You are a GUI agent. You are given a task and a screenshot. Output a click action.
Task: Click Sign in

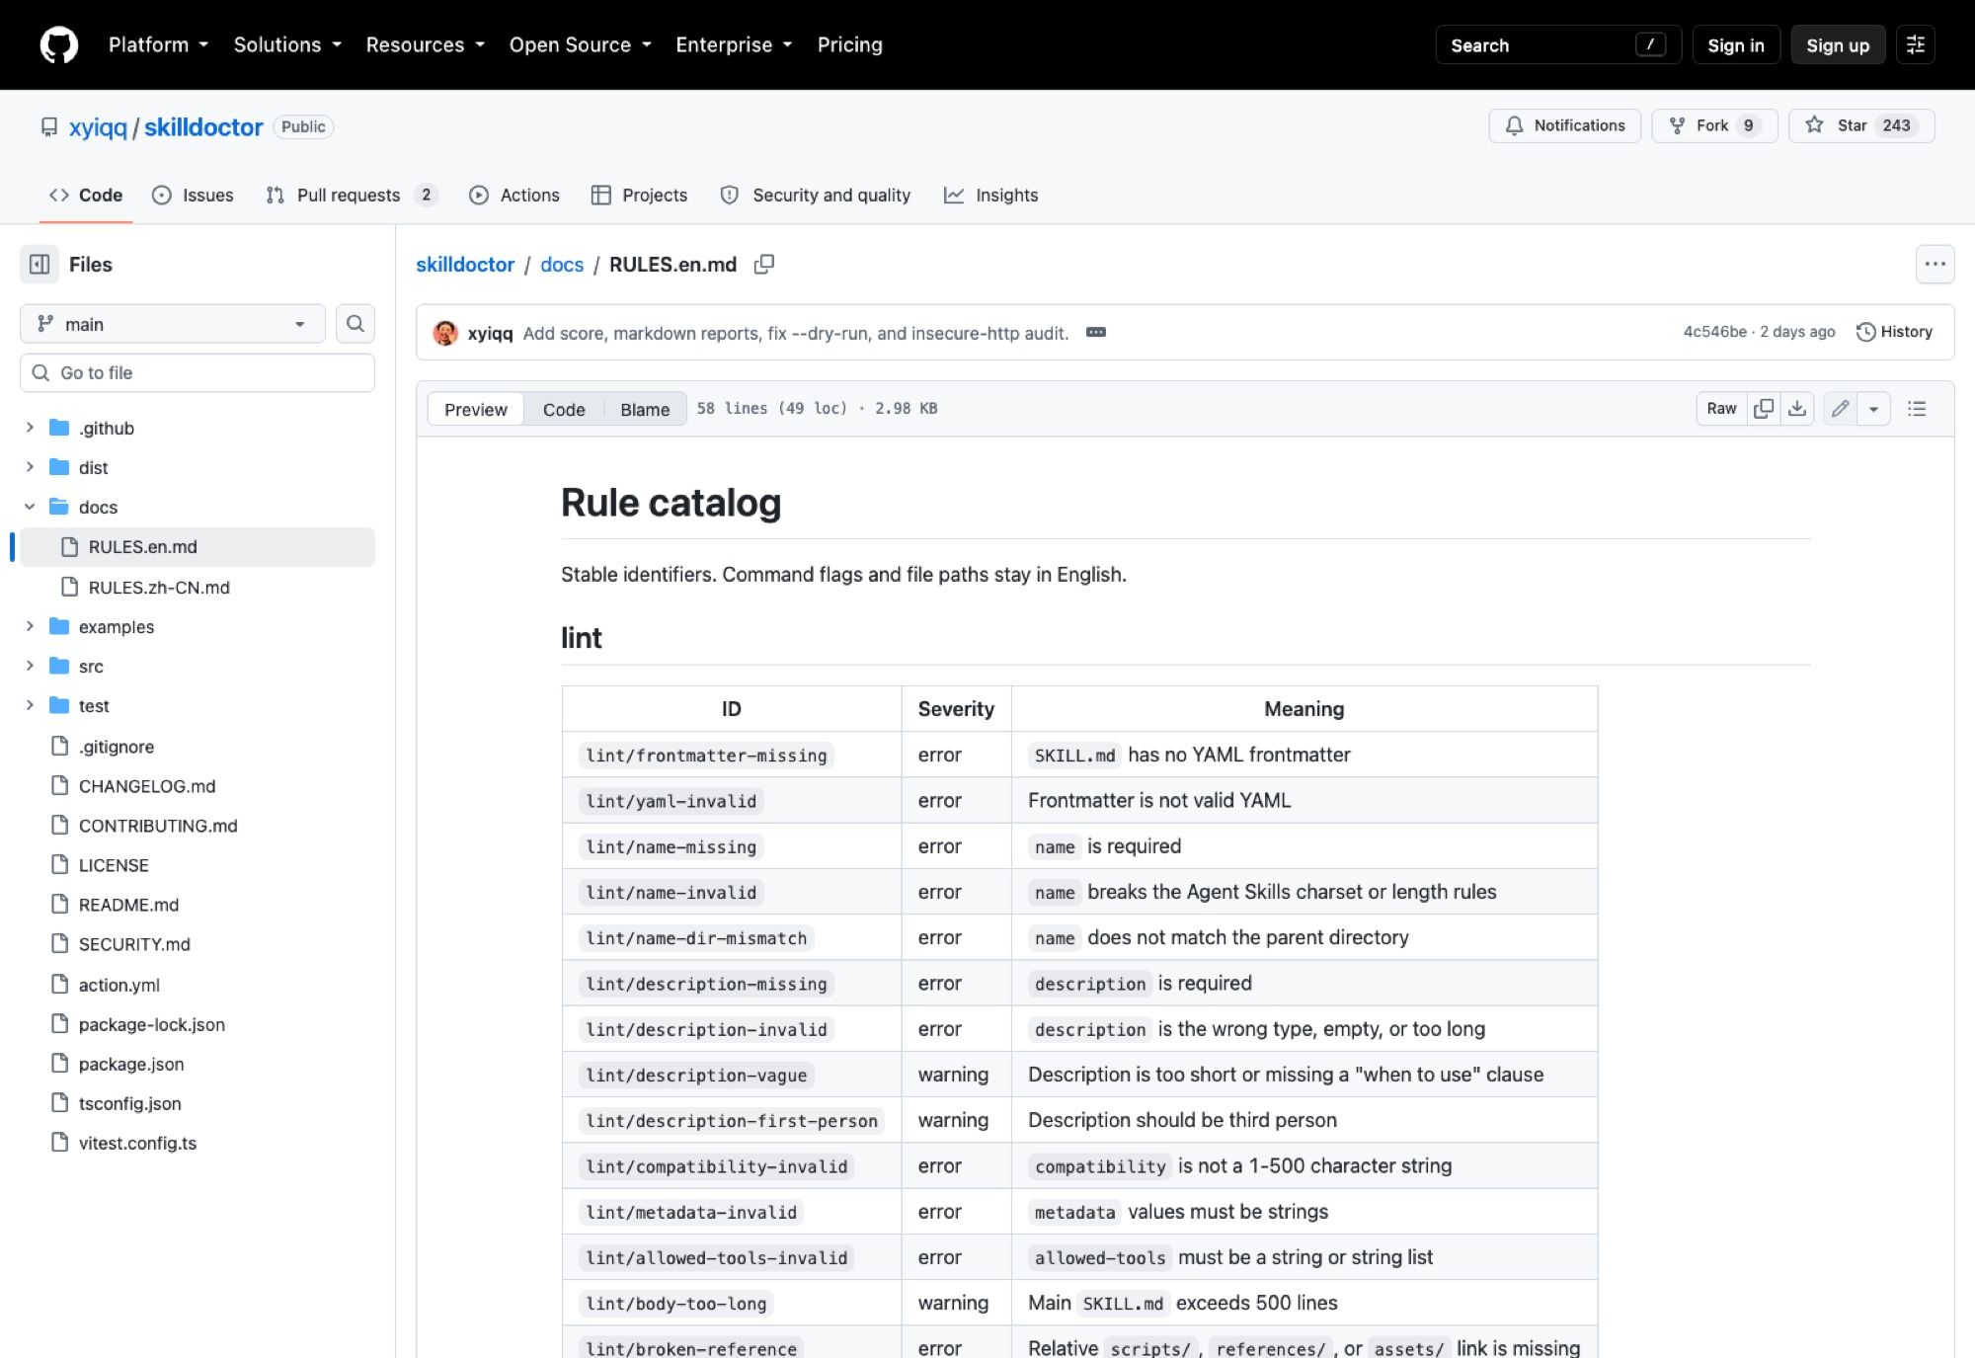pos(1735,45)
